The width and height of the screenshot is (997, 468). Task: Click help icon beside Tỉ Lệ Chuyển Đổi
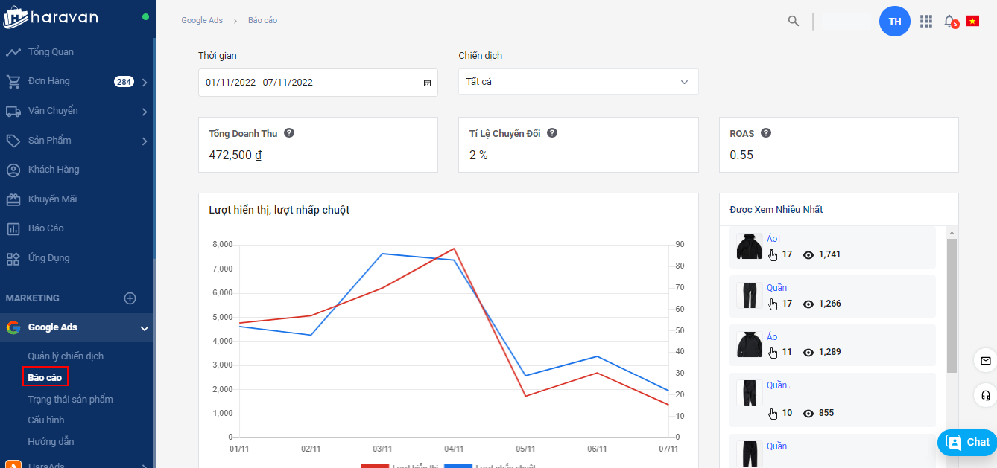point(552,133)
